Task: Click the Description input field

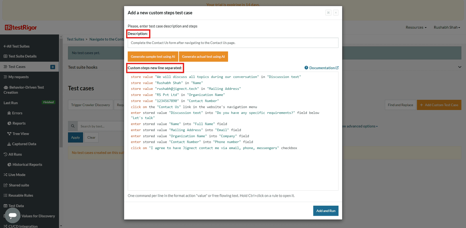Action: (233, 43)
